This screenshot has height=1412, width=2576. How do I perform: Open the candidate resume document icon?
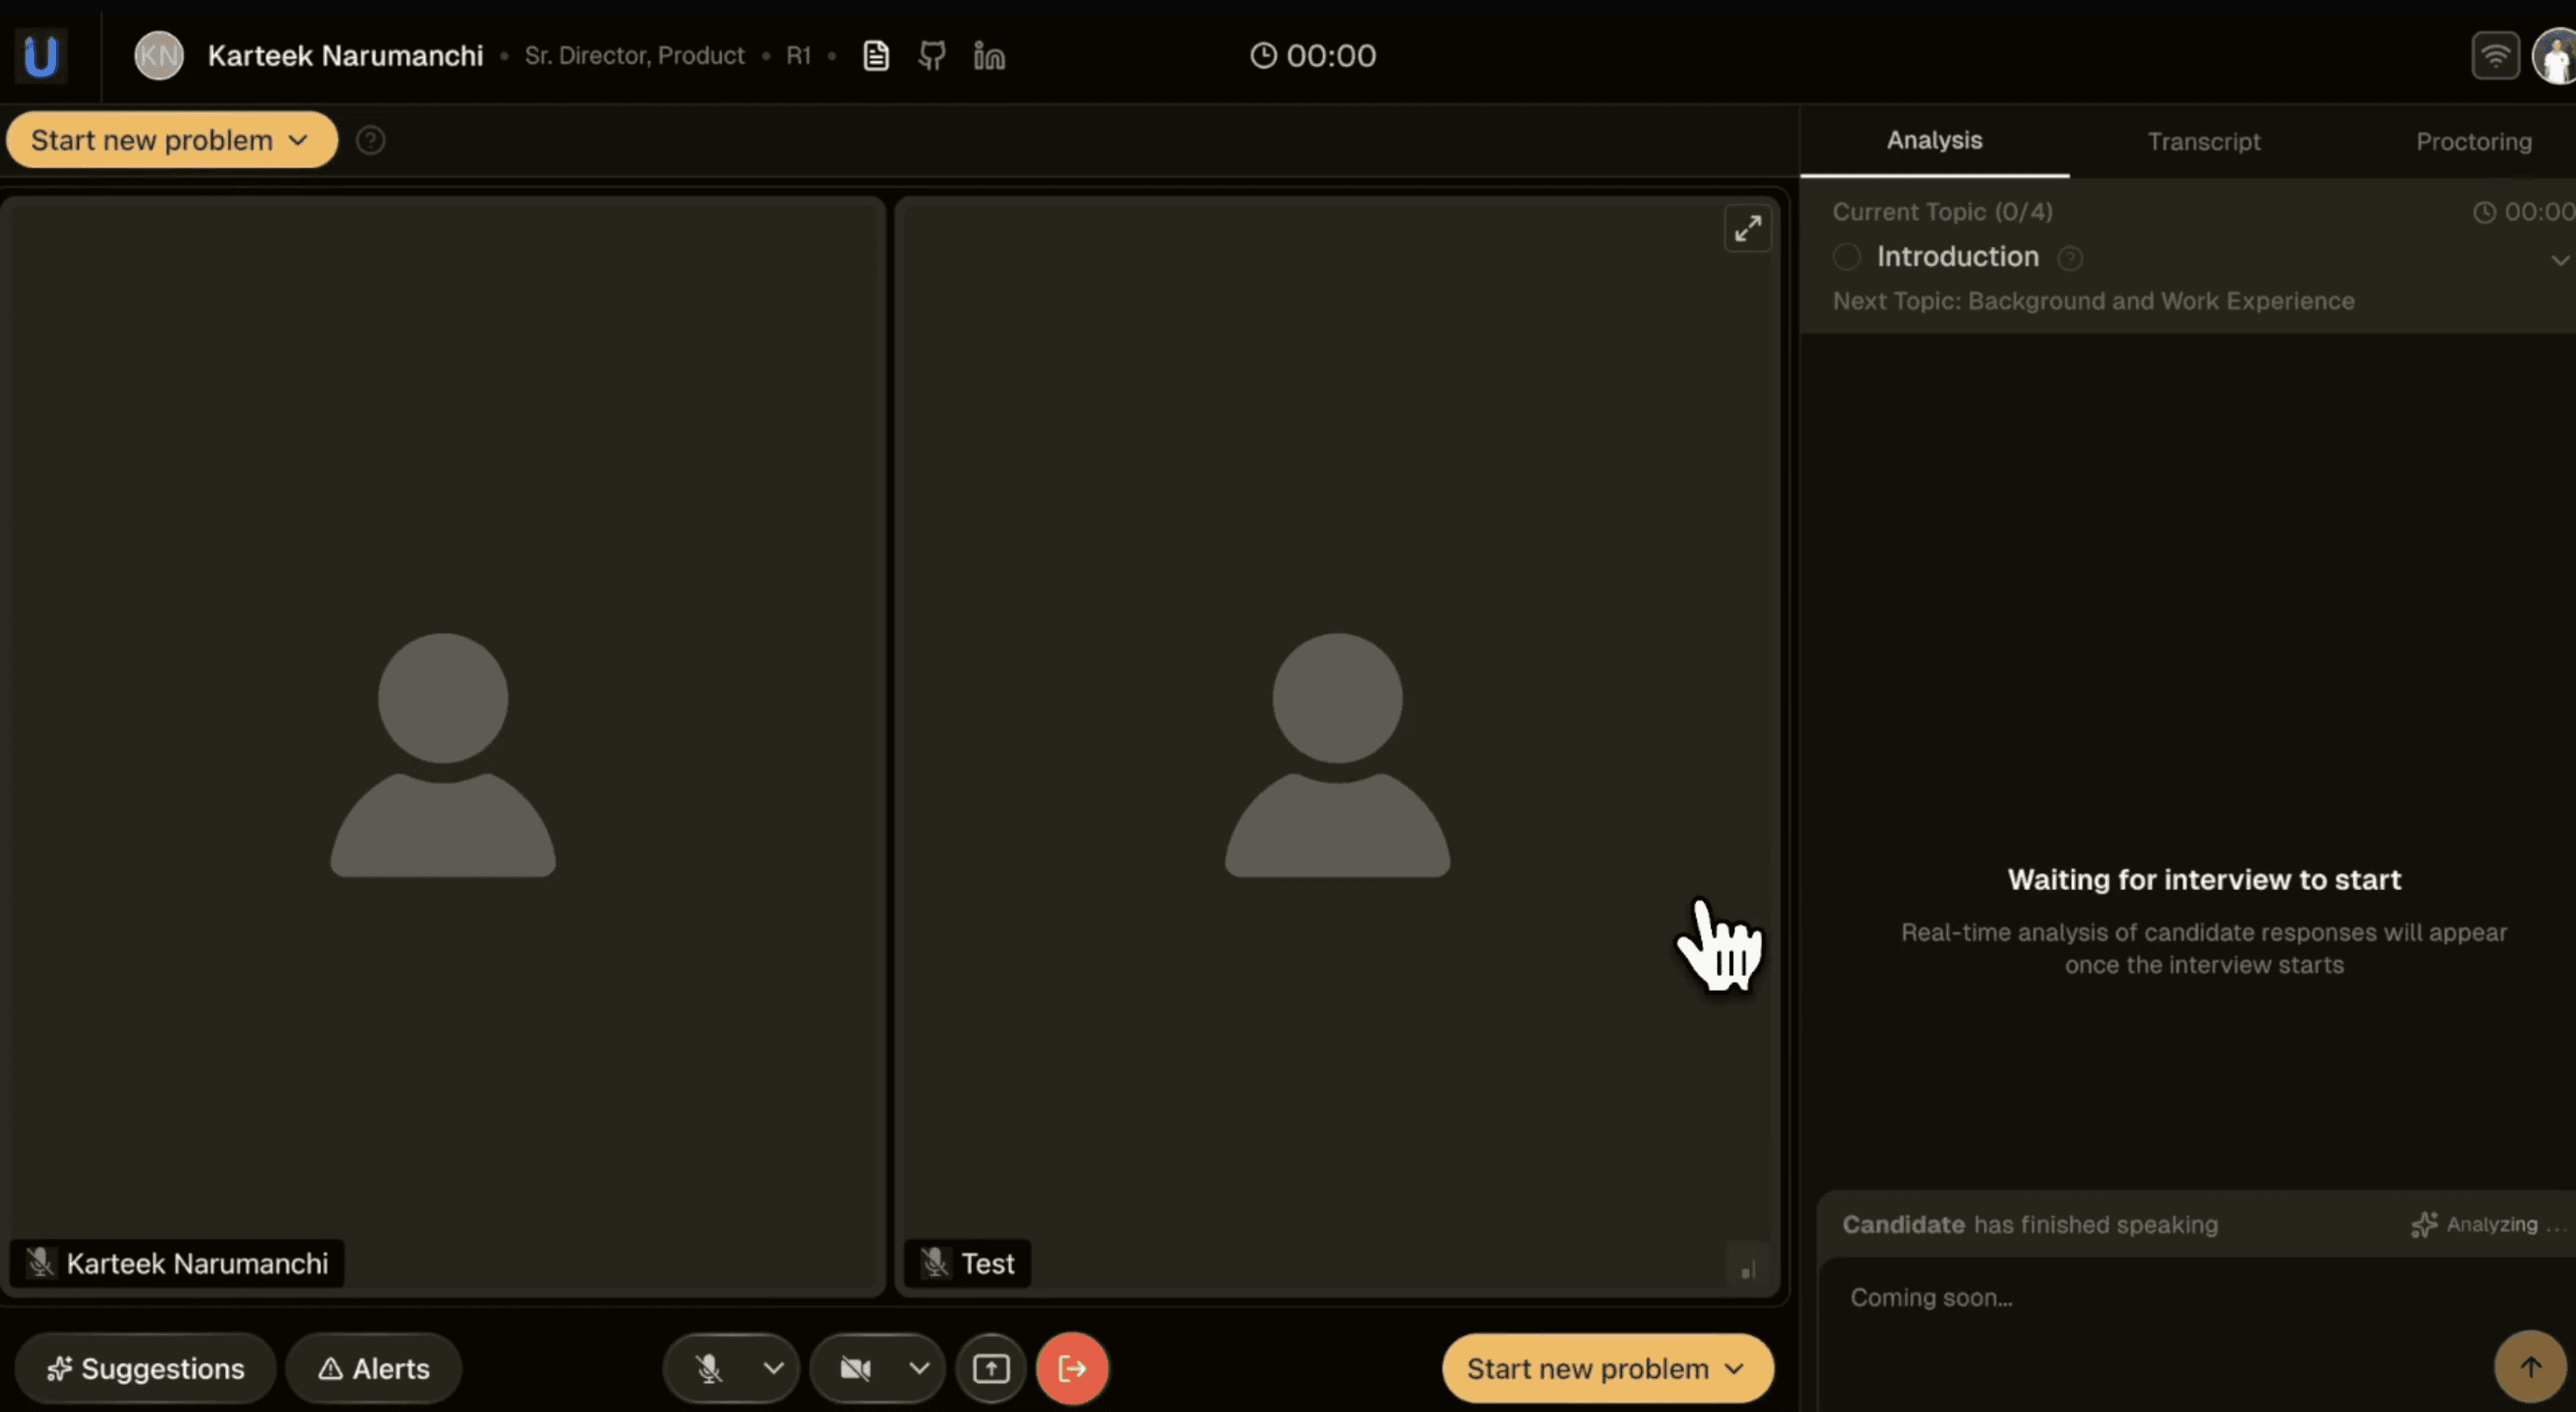point(875,56)
